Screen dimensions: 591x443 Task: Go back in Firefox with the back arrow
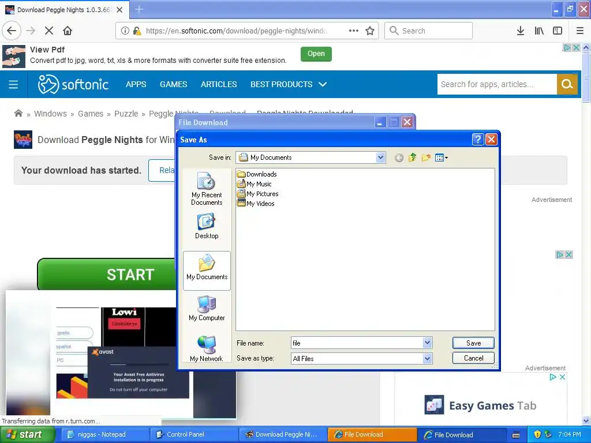point(12,31)
